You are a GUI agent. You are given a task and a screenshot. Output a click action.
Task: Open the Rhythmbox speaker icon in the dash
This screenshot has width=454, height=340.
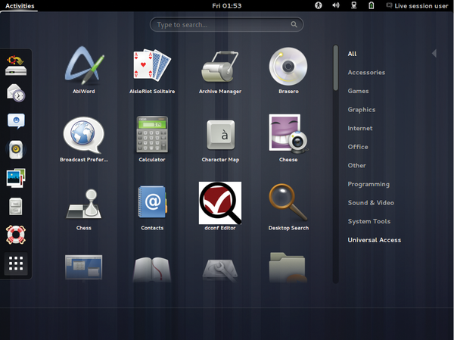coord(17,150)
